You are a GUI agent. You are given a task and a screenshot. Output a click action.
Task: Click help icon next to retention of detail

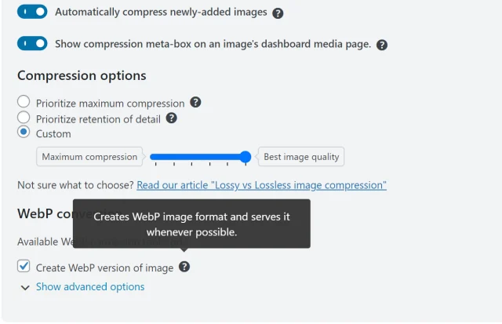pyautogui.click(x=171, y=118)
